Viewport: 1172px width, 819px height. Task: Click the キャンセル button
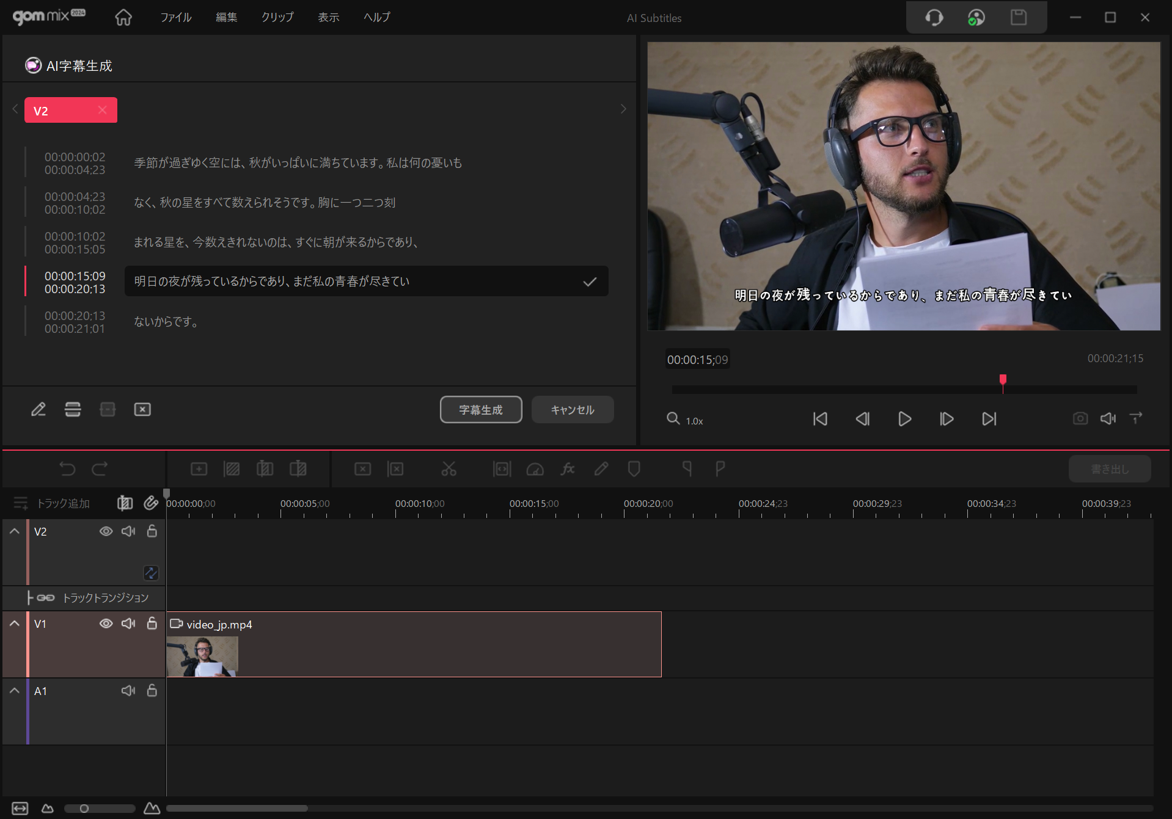[573, 410]
